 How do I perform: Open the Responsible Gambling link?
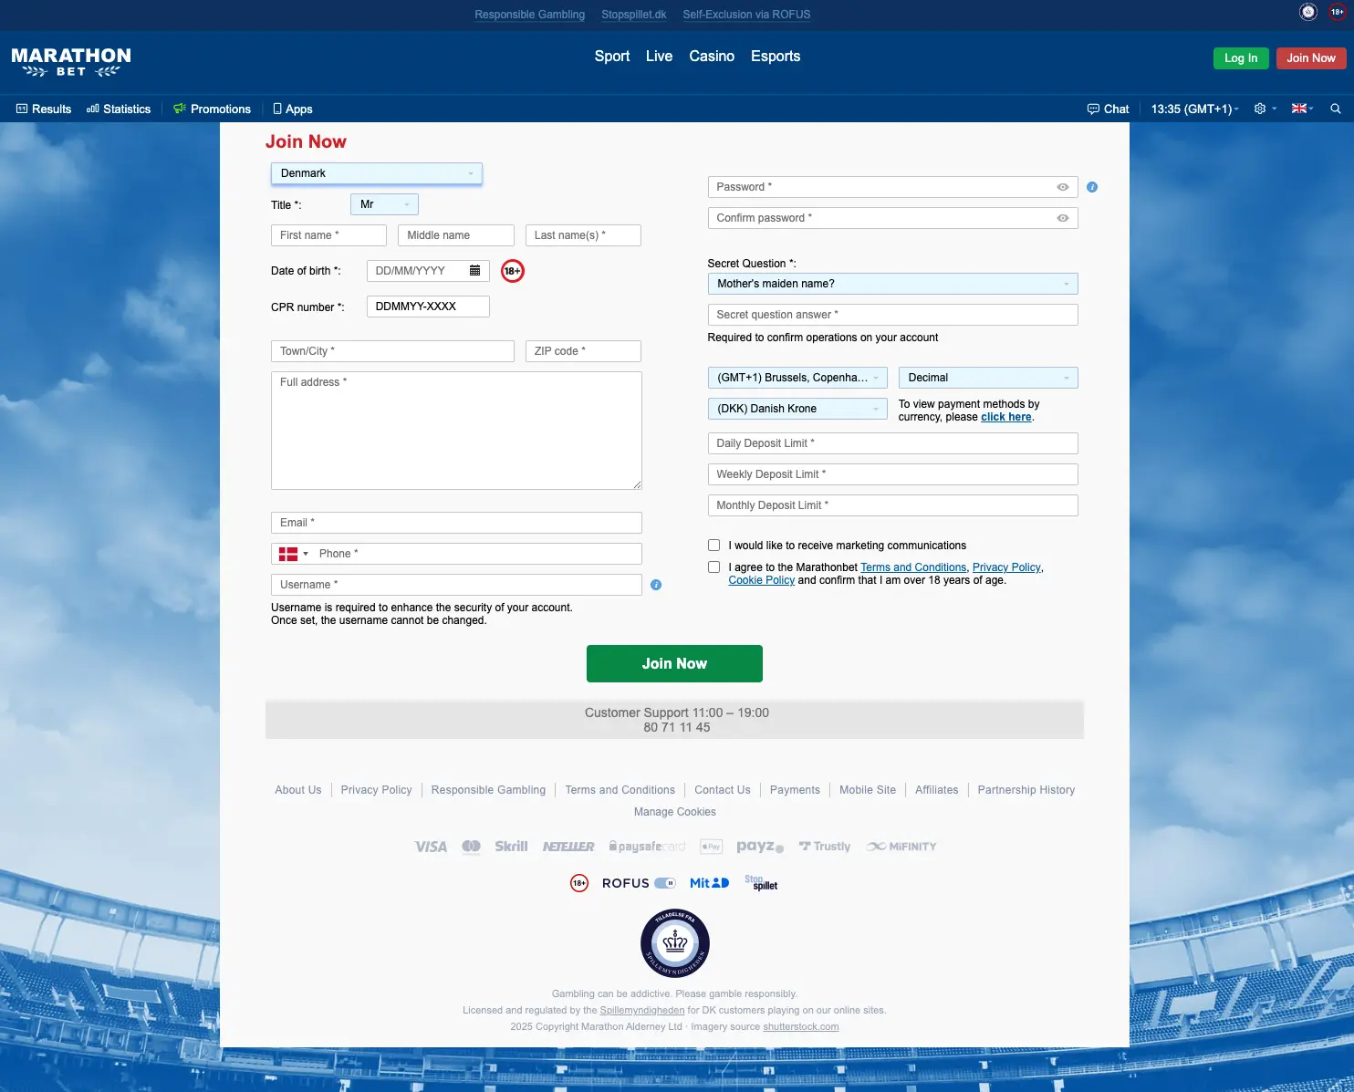coord(529,15)
